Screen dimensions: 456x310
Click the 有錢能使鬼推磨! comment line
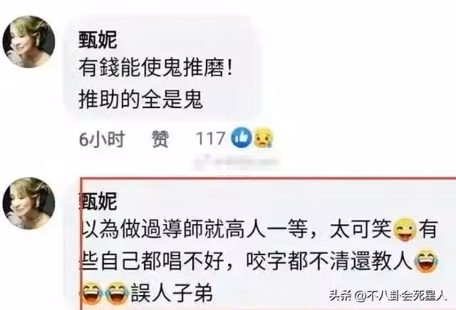155,68
